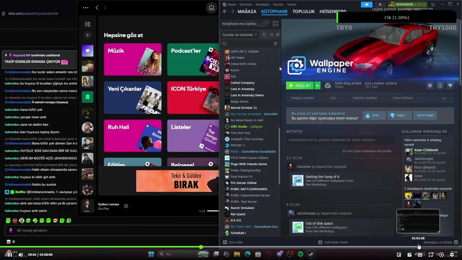The image size is (462, 260).
Task: Expand Oyunlar ve Yazılımlar dropdown
Action: click(x=240, y=35)
